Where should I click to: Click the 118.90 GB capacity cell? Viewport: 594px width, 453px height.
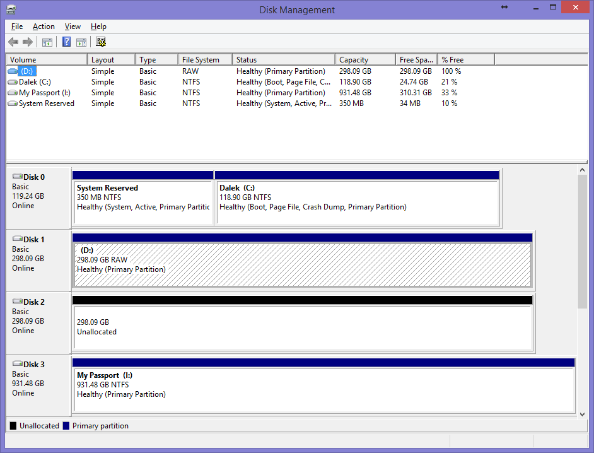[355, 82]
